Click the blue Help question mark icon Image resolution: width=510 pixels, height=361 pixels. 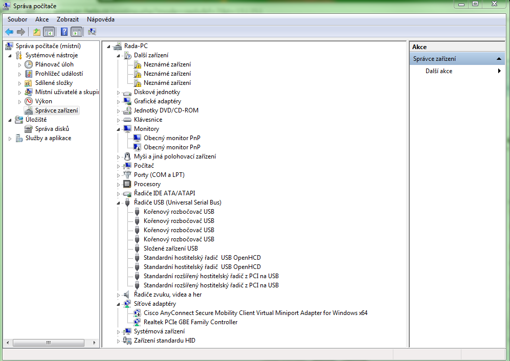pyautogui.click(x=64, y=32)
